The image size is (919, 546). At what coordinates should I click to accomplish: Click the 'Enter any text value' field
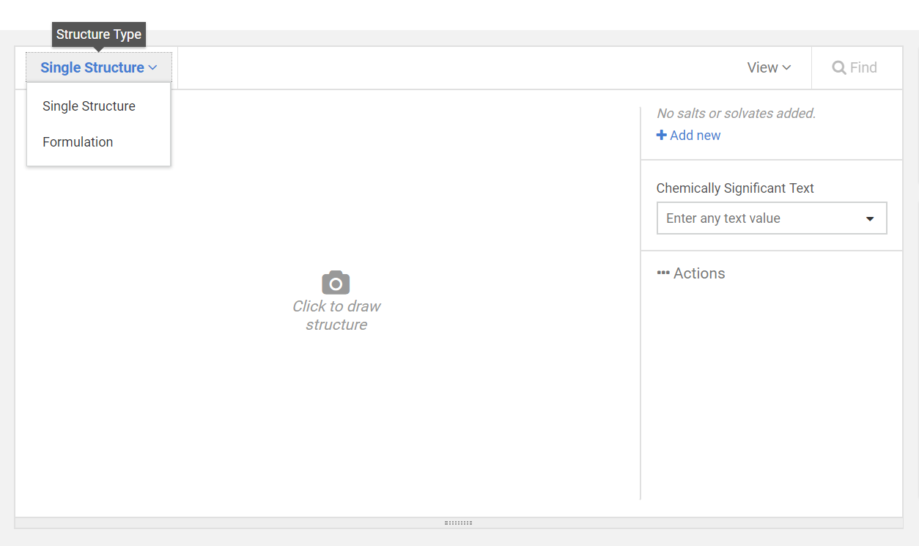pyautogui.click(x=755, y=218)
